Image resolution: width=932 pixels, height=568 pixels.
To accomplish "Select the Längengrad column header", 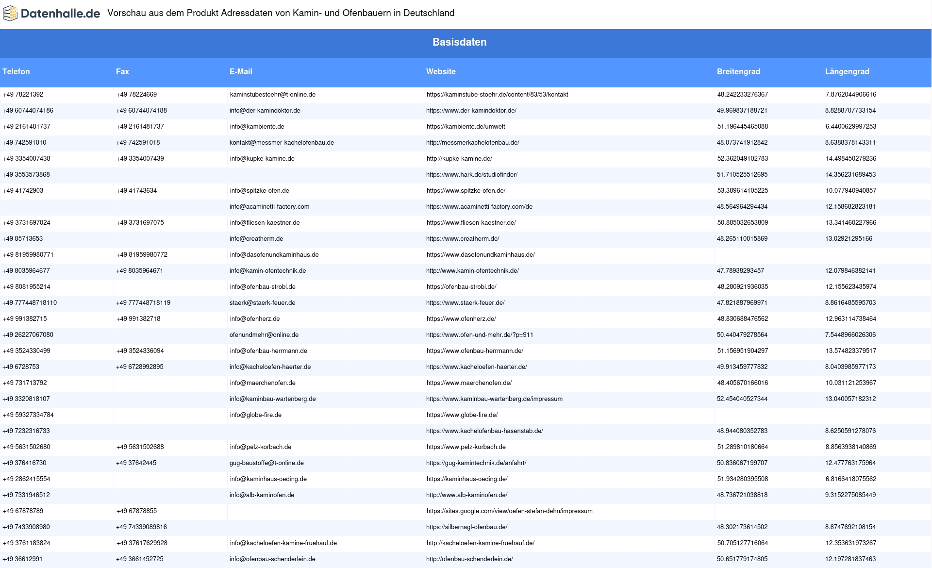I will (847, 71).
